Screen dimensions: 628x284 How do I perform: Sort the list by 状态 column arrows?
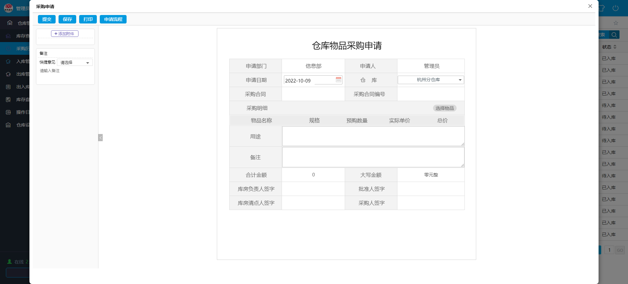[x=615, y=47]
